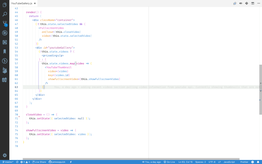
Task: Open the Explorer files view
Action: pos(4,5)
